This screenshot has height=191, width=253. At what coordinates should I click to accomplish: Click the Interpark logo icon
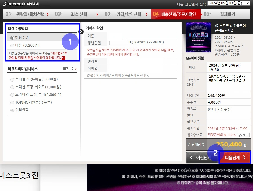[x=5, y=4]
